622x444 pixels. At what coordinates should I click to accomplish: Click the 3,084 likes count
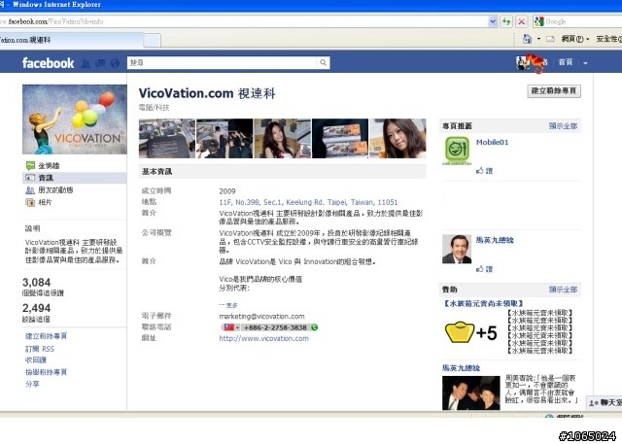pyautogui.click(x=37, y=283)
